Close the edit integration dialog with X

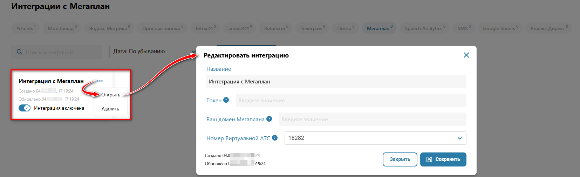466,55
